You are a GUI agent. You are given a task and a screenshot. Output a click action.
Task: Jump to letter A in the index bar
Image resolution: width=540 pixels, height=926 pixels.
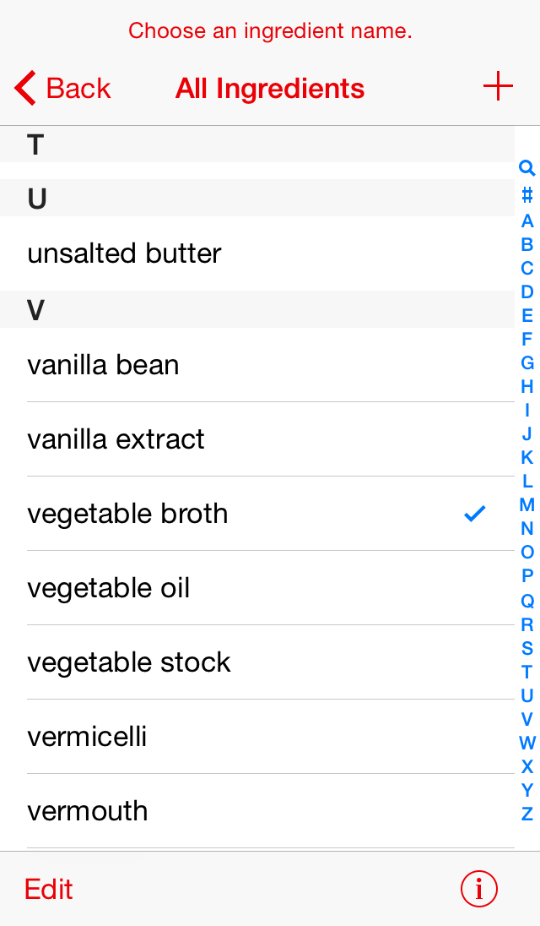(x=526, y=221)
